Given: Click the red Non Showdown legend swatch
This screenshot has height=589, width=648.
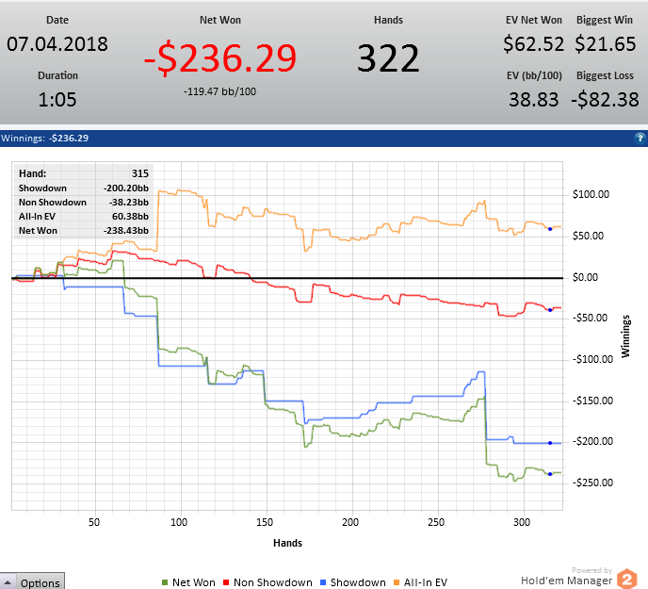Looking at the screenshot, I should (x=226, y=582).
